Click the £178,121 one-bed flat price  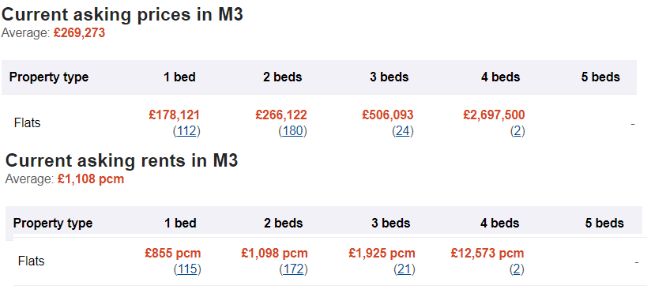175,115
